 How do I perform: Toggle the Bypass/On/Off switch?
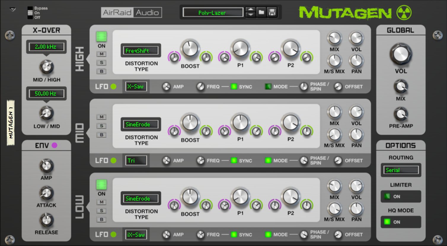click(x=30, y=13)
